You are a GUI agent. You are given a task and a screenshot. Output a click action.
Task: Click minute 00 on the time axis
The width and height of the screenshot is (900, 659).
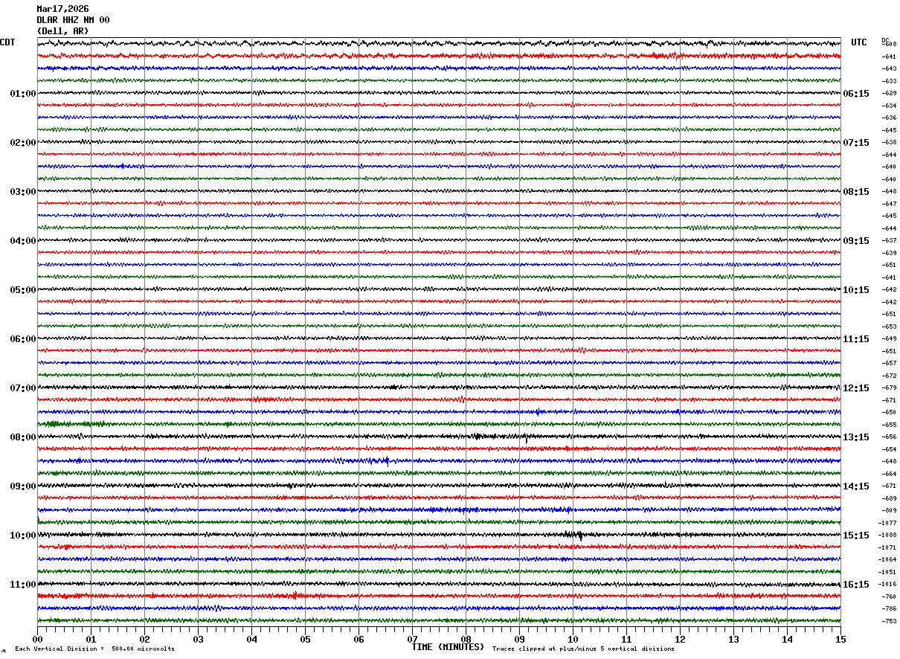37,639
